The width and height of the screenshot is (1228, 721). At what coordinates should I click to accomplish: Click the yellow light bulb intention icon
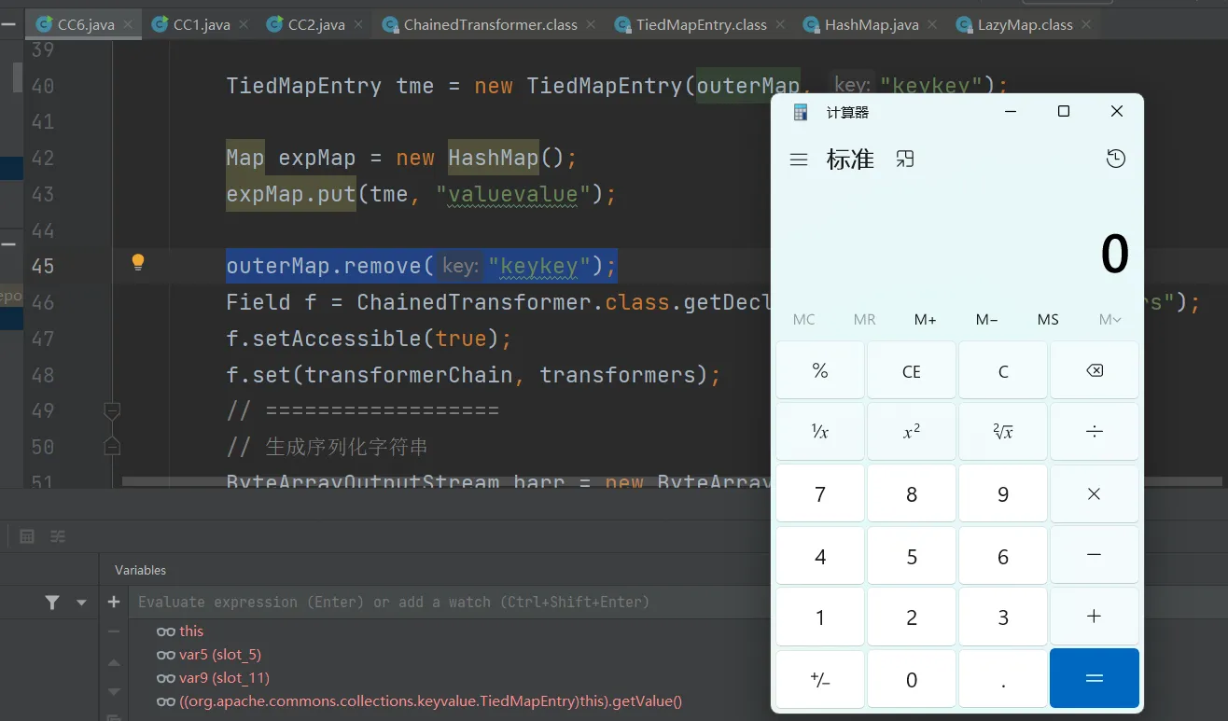[x=138, y=263]
